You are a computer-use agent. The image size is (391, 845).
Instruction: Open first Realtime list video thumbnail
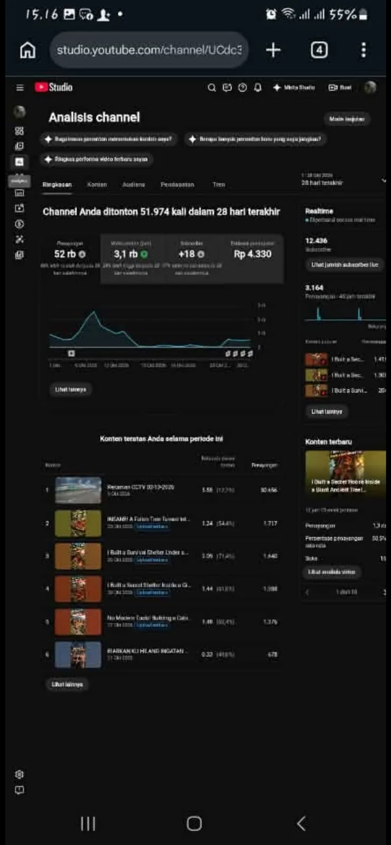click(x=316, y=359)
